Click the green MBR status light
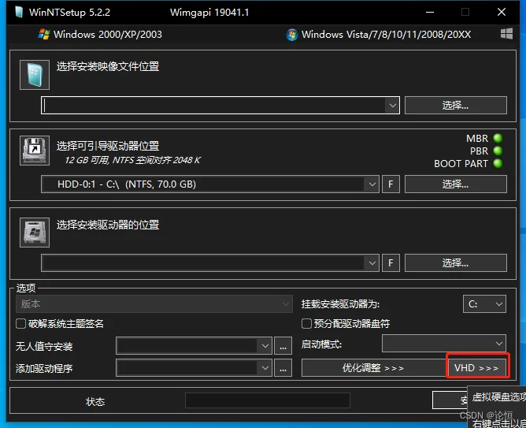This screenshot has width=526, height=428. (x=498, y=138)
